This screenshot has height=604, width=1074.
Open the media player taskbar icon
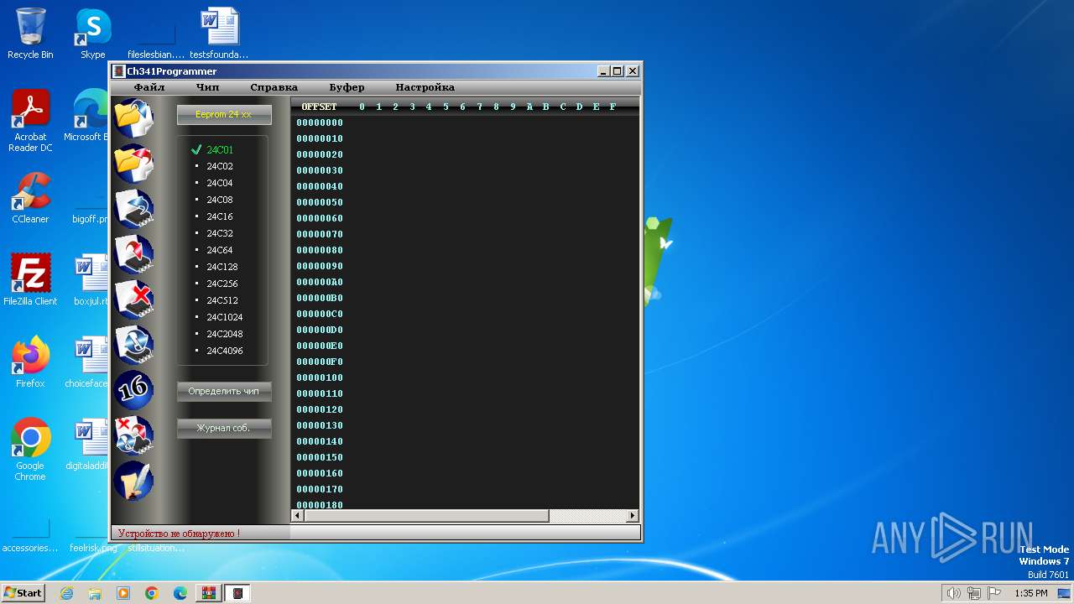point(123,593)
